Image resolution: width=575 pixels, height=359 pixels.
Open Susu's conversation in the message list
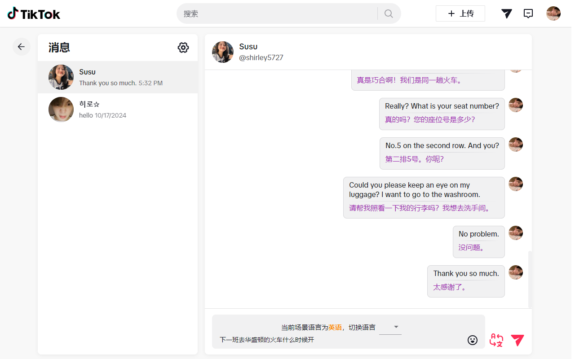(118, 77)
